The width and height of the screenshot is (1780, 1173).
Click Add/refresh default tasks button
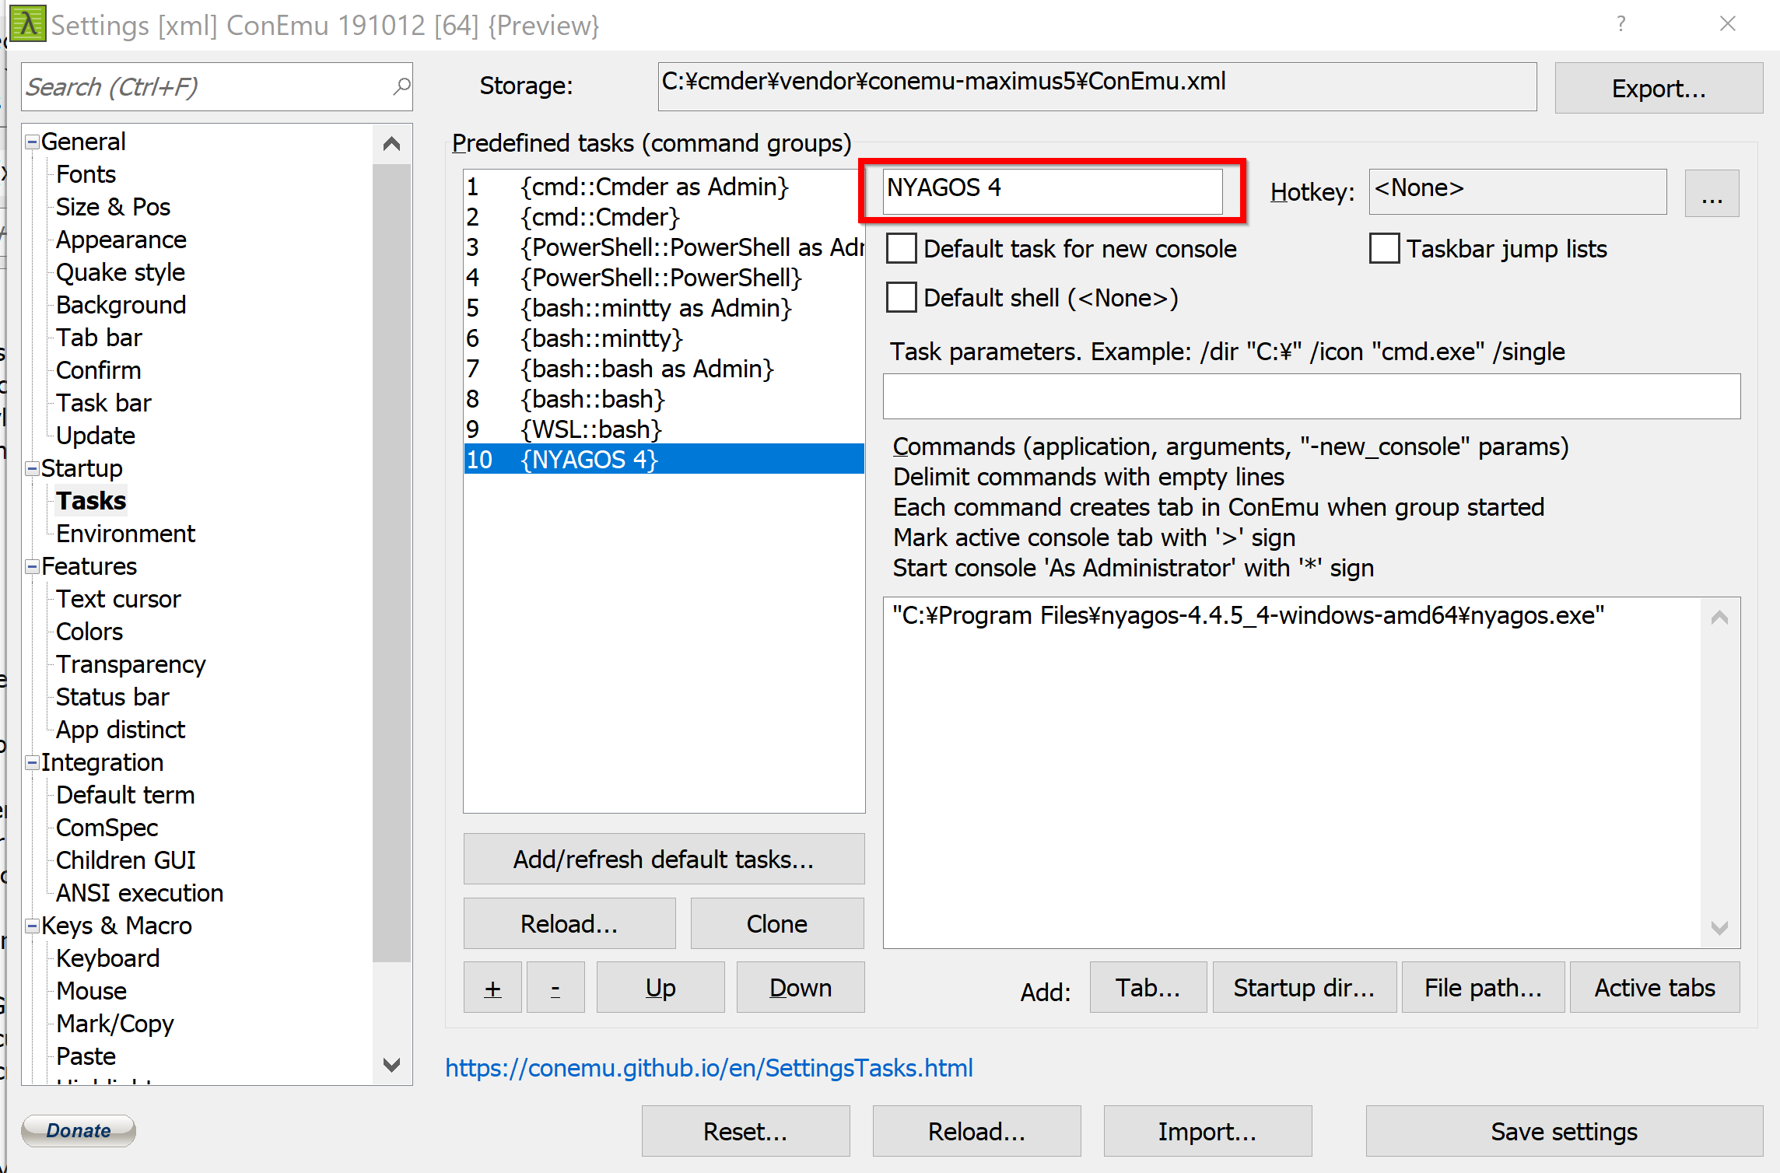(x=664, y=859)
